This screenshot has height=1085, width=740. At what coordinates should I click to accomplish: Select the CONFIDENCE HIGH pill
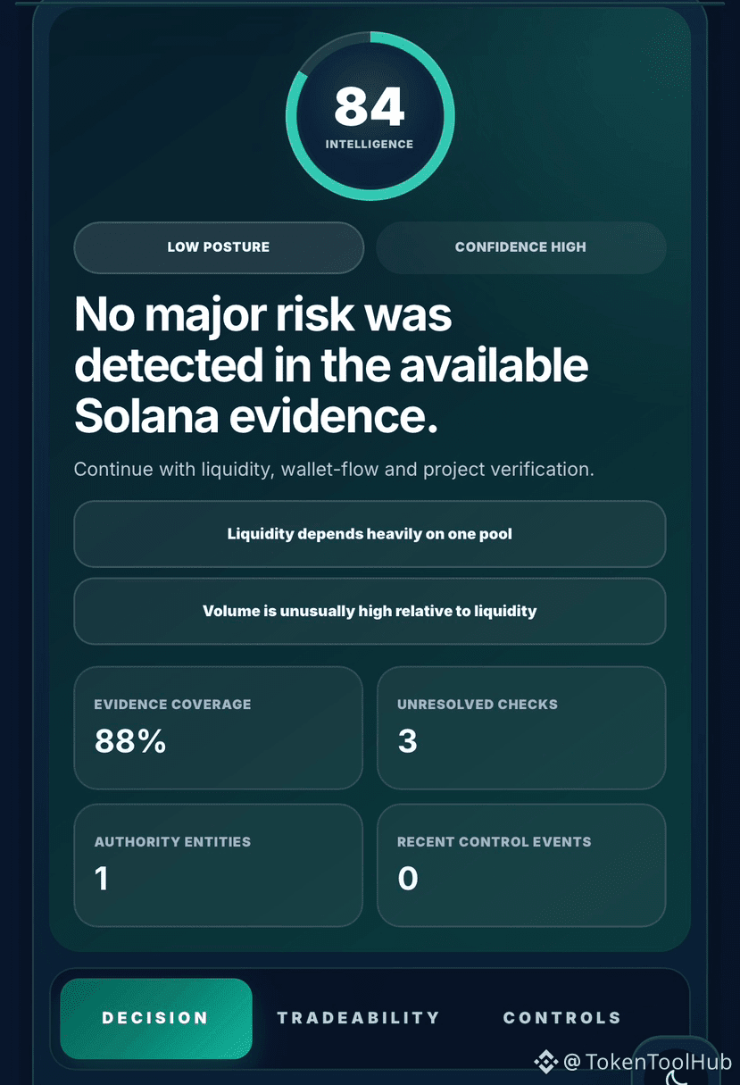pyautogui.click(x=521, y=247)
